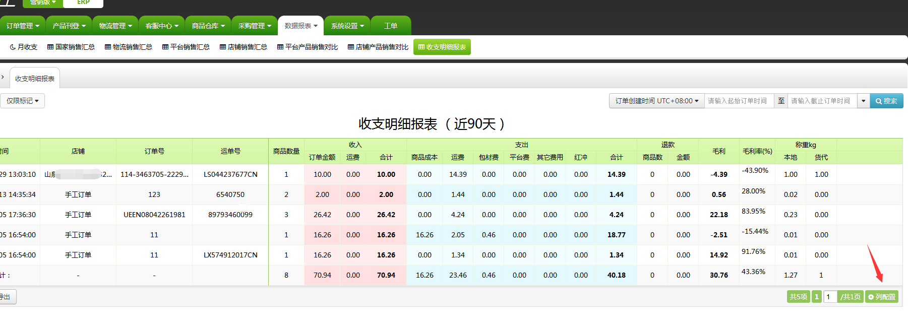Click the 搜索 search button
Viewport: 908px width, 330px height.
(x=886, y=101)
